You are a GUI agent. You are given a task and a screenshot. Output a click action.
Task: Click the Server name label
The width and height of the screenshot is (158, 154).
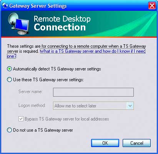30,92
